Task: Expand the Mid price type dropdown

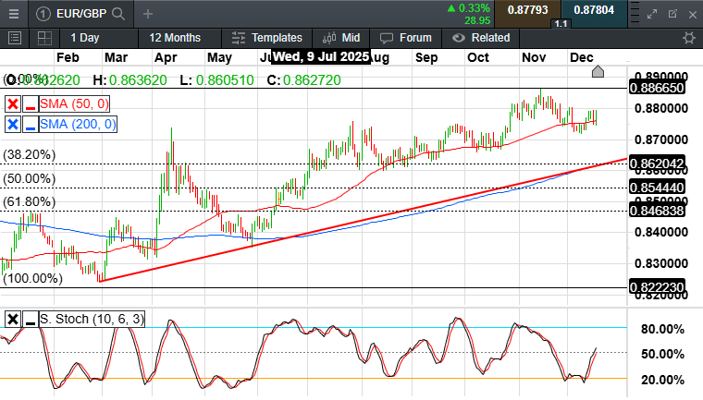Action: (340, 38)
